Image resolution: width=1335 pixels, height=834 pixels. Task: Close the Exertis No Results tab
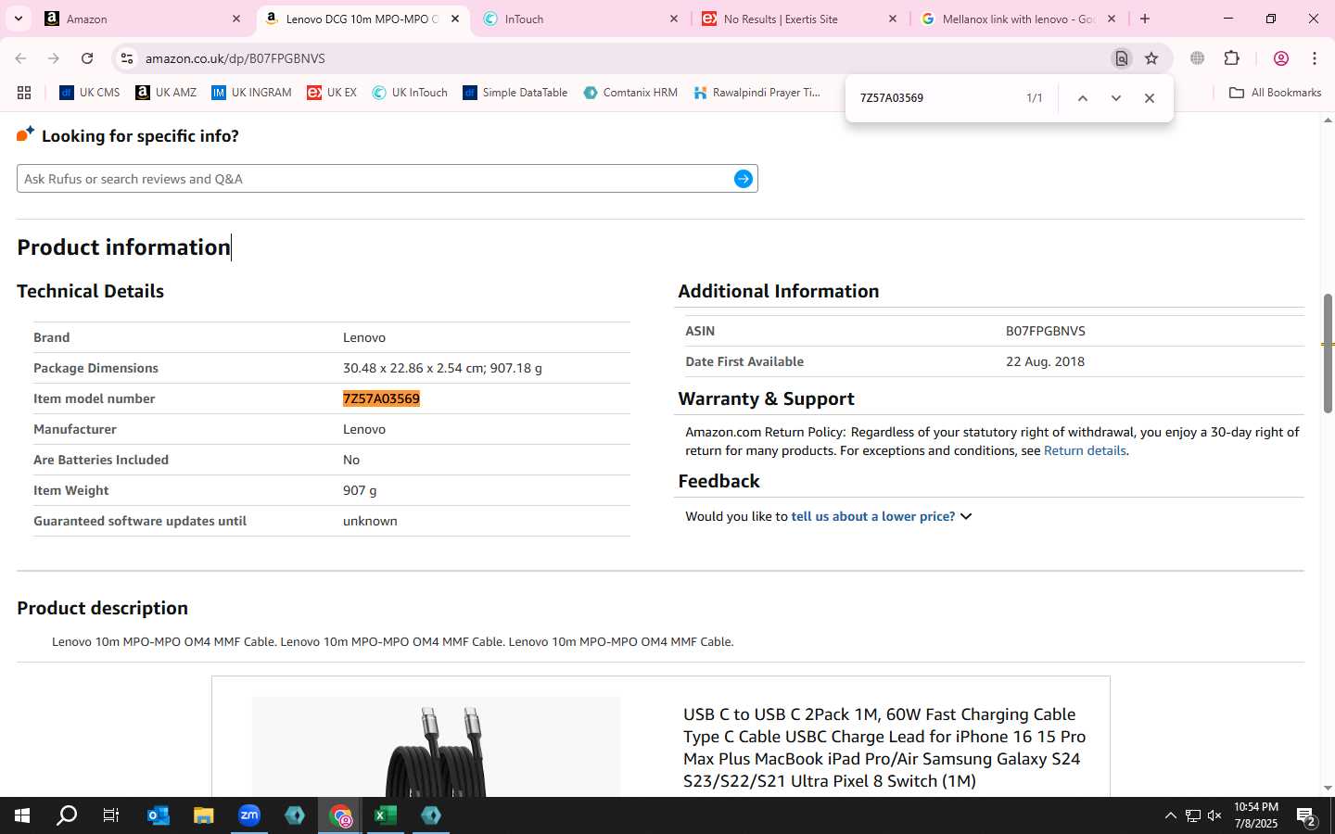893,19
